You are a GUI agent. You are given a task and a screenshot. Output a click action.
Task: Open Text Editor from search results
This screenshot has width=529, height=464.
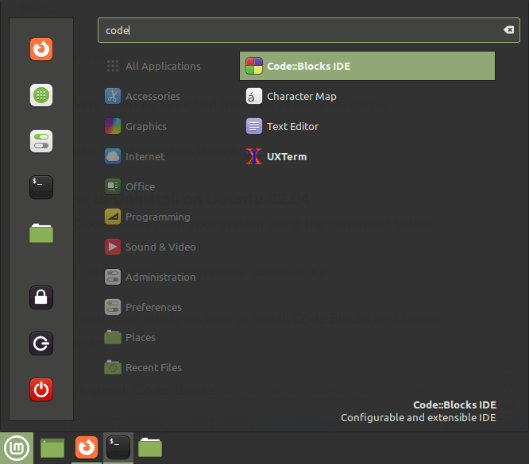point(367,126)
